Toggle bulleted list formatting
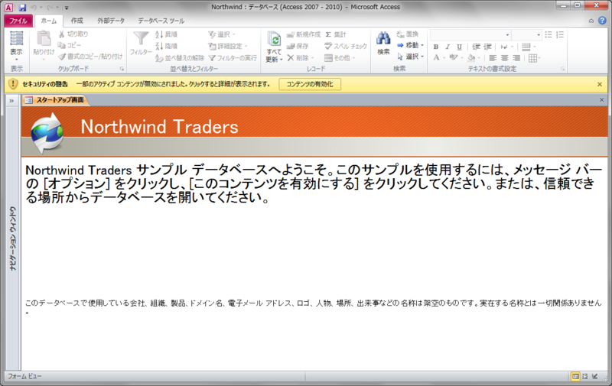Screen dimensions: 612x386 tap(548, 34)
